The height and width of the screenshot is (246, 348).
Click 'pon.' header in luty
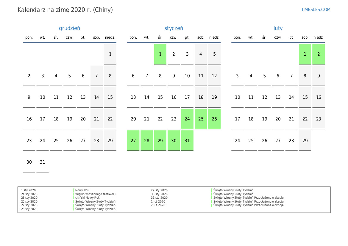238,37
